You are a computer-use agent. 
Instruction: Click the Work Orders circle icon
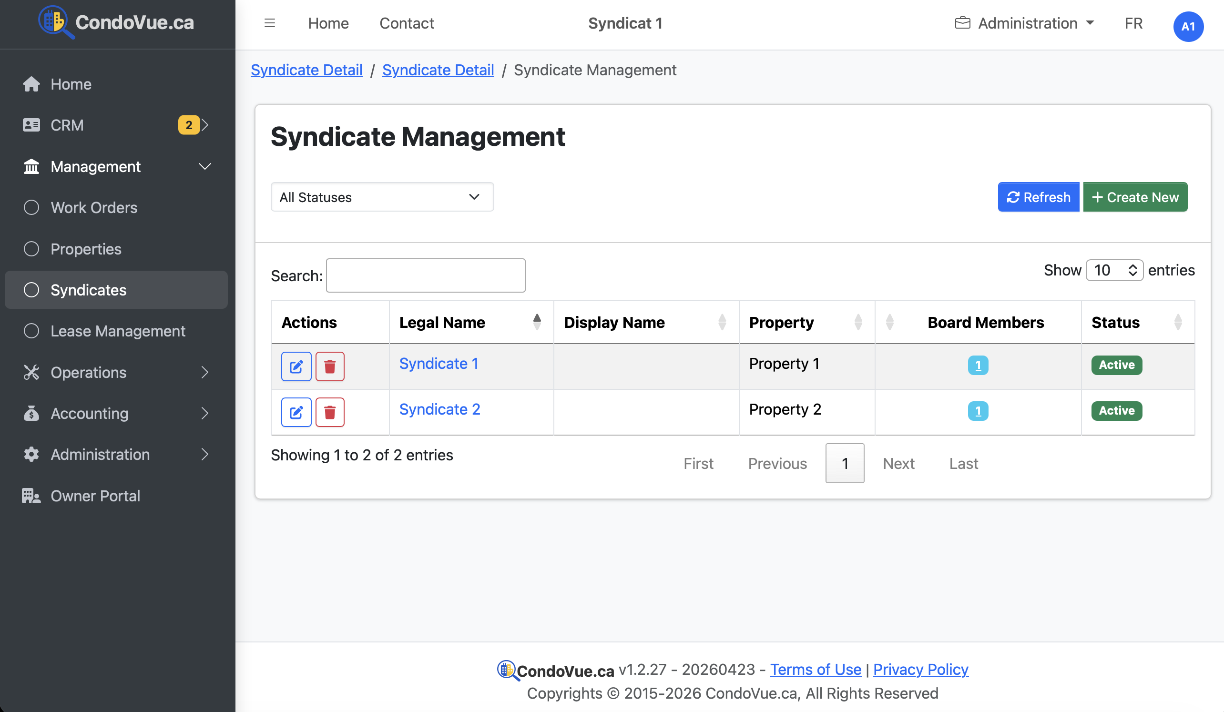click(31, 207)
